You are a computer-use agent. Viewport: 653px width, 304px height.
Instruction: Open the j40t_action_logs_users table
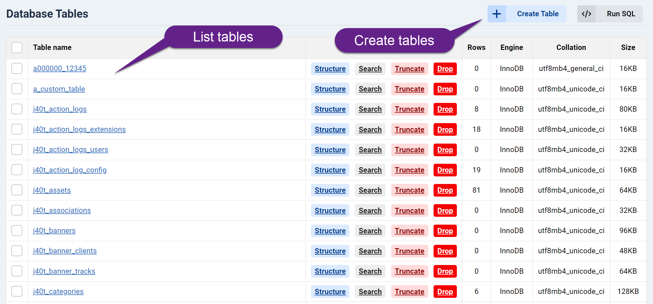[70, 149]
